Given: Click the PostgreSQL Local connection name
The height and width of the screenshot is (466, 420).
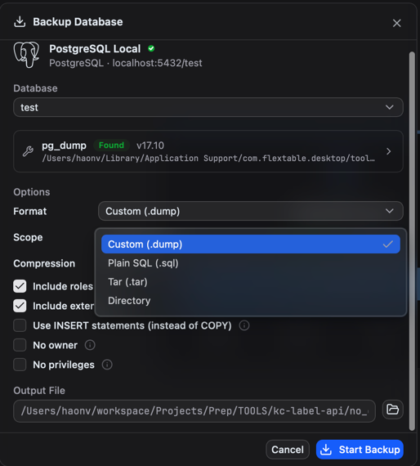Looking at the screenshot, I should pos(95,49).
